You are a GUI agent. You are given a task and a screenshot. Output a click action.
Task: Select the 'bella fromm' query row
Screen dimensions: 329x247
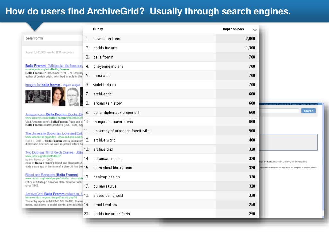coord(170,57)
